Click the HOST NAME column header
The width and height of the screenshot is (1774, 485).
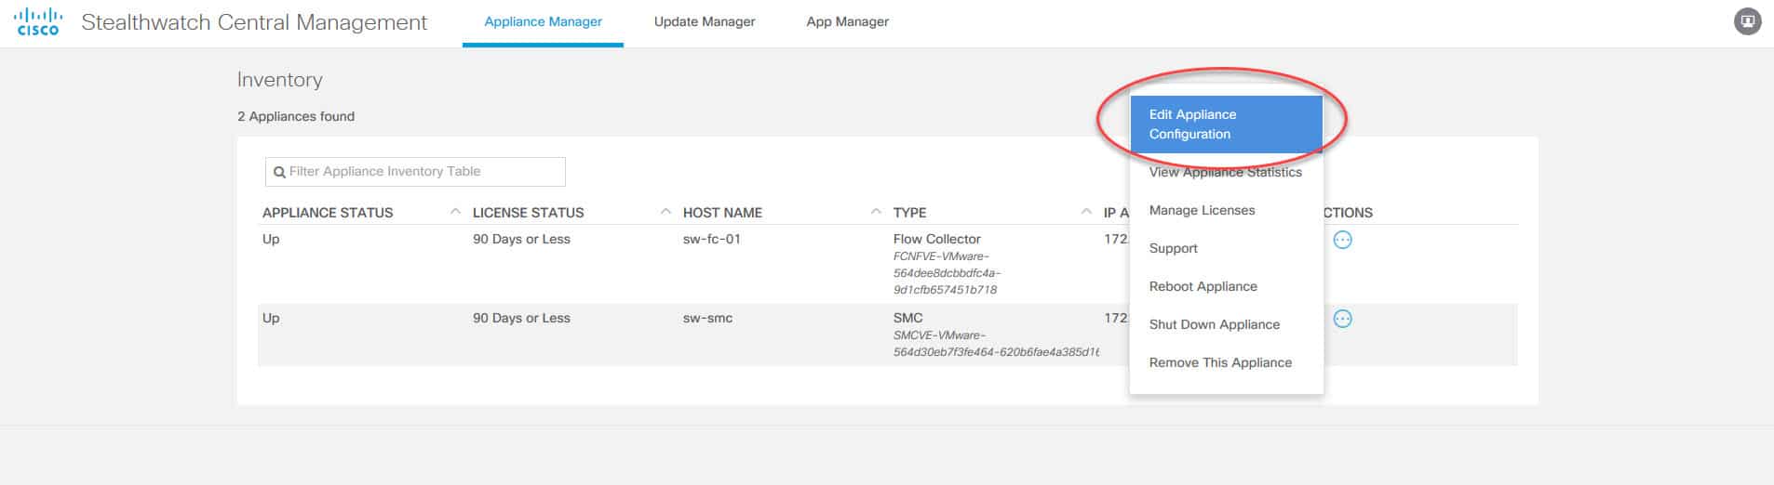click(722, 213)
